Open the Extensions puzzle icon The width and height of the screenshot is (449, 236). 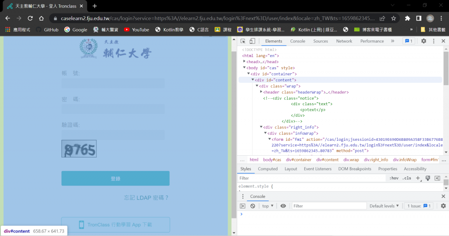click(x=407, y=18)
